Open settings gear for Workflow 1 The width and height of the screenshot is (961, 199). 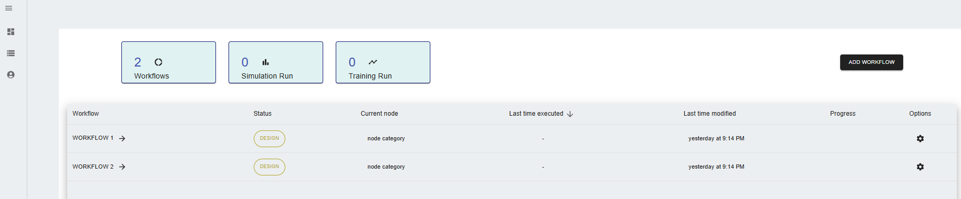[920, 139]
